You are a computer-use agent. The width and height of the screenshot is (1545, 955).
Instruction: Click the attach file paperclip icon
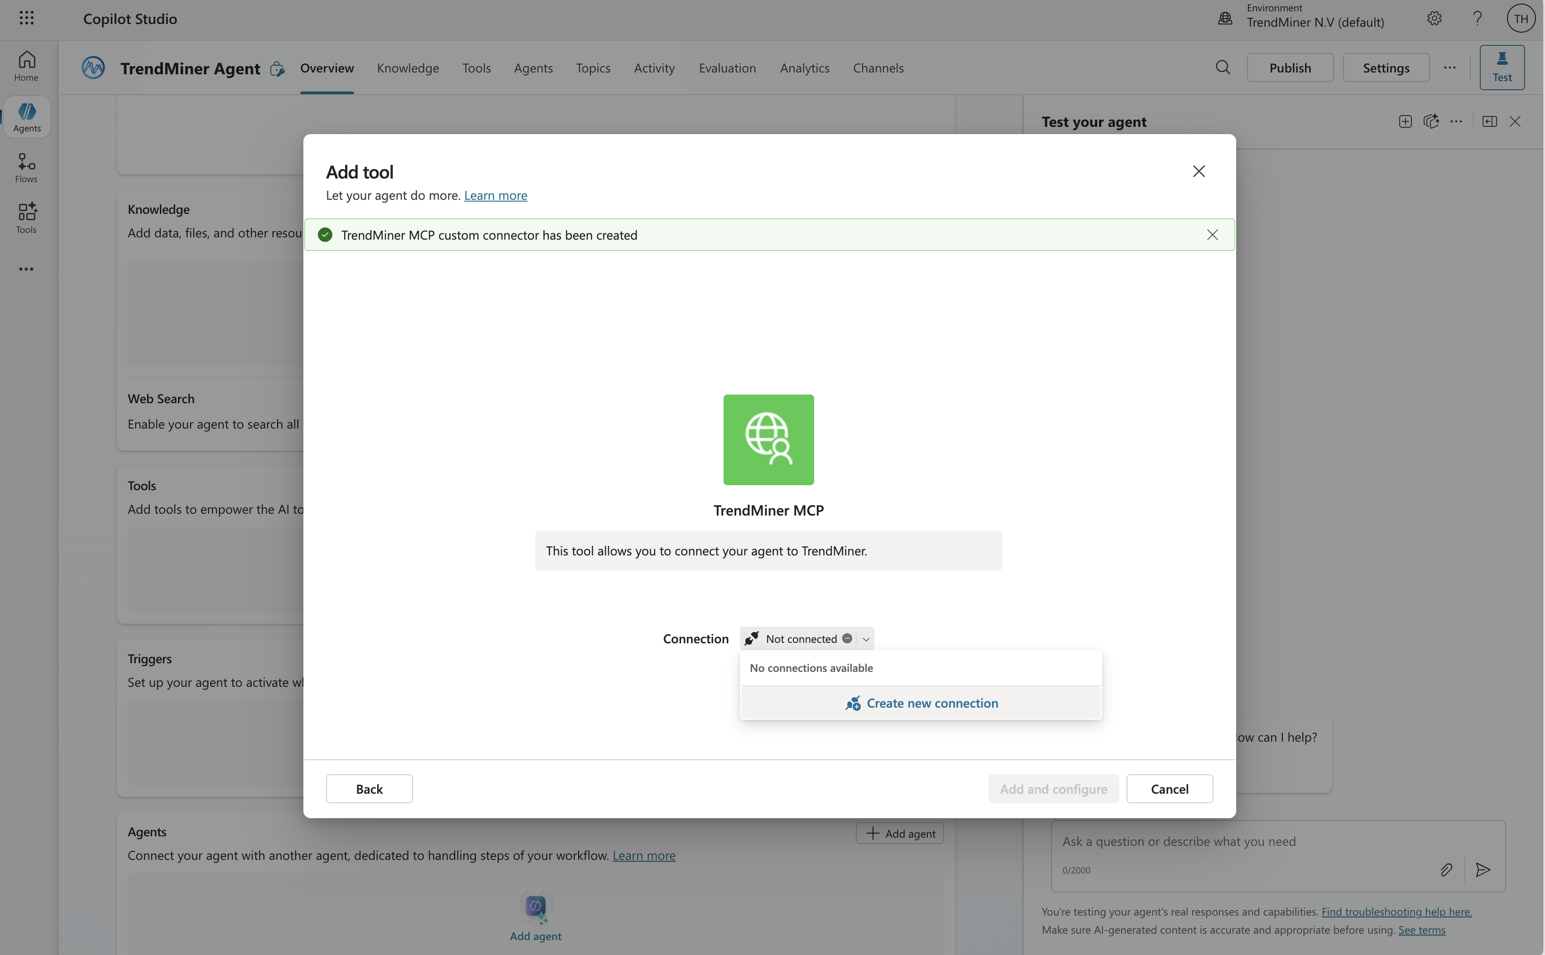(x=1446, y=870)
